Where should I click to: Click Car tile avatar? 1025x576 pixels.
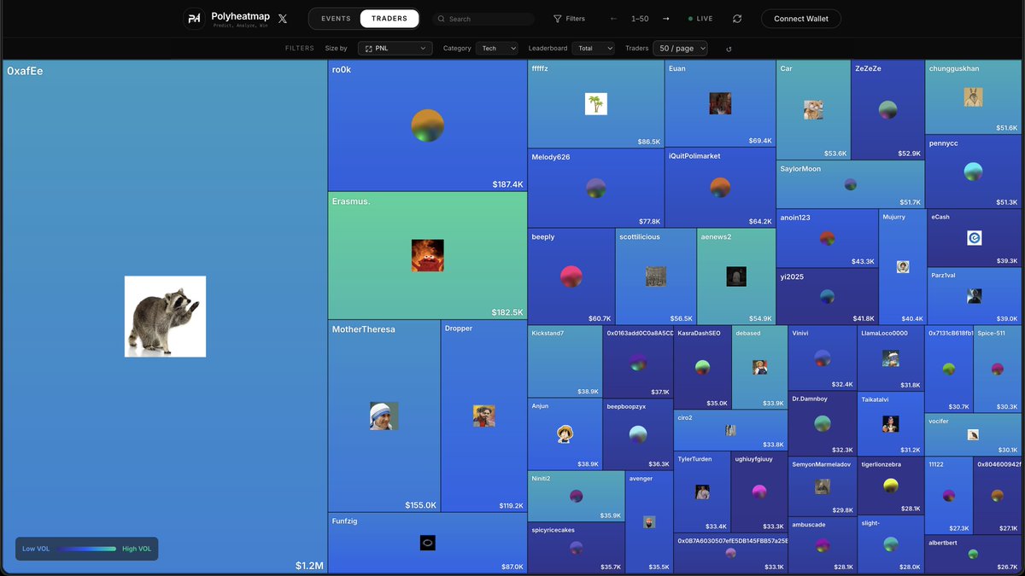click(x=813, y=110)
